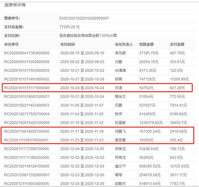Open meeting record RC2020090417383600006

[27, 53]
